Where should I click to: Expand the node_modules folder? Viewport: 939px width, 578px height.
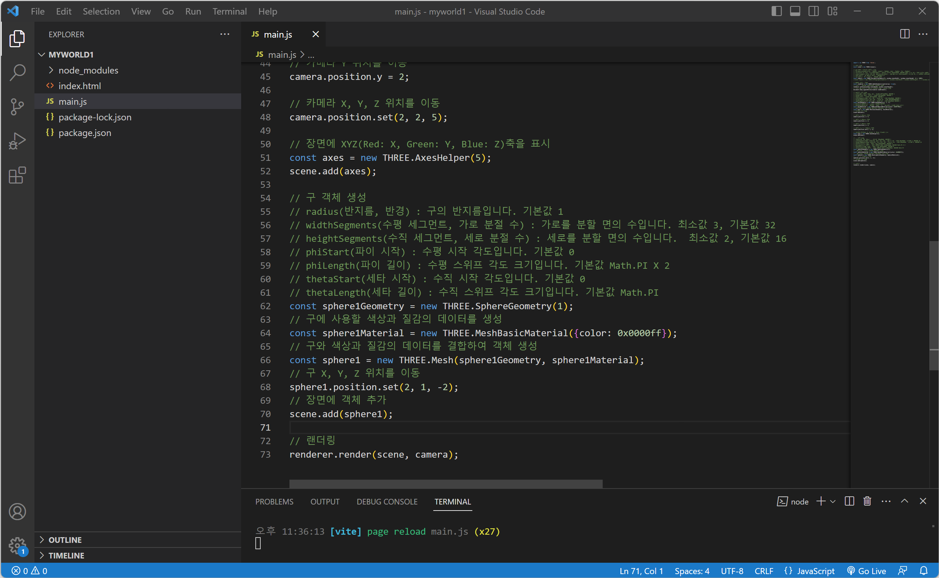point(88,70)
